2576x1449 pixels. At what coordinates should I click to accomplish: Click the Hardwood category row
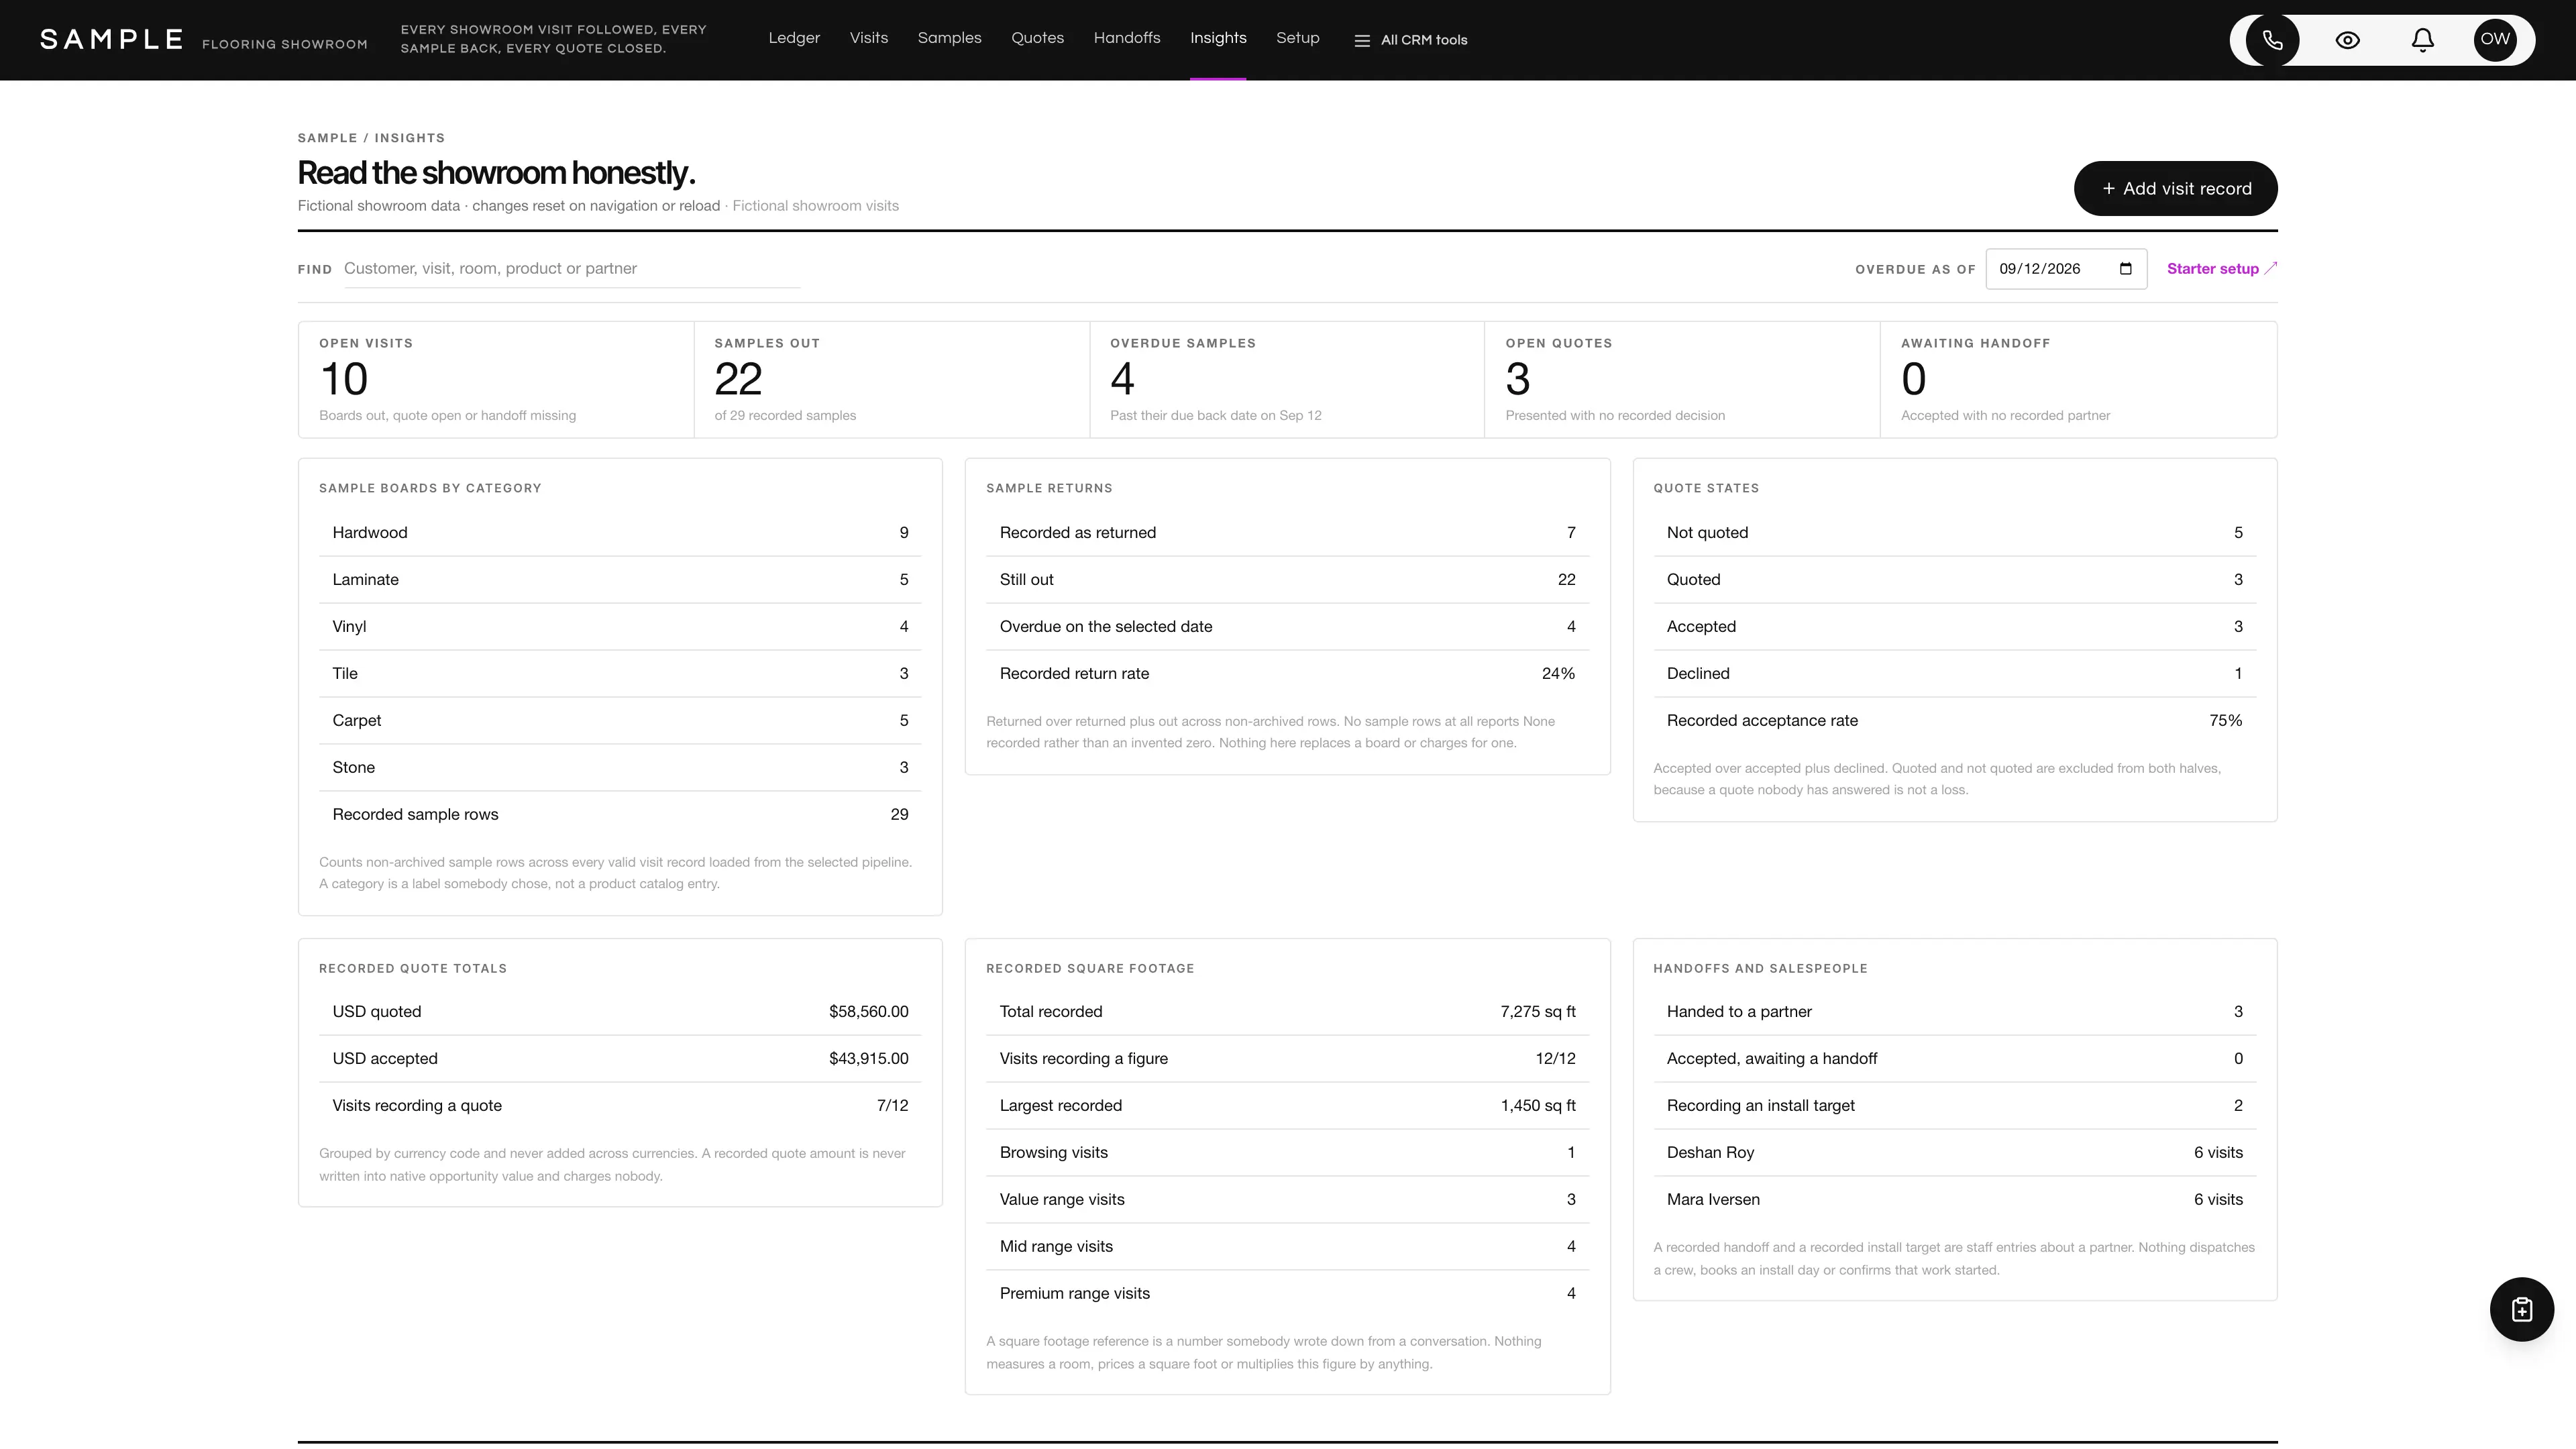point(620,533)
